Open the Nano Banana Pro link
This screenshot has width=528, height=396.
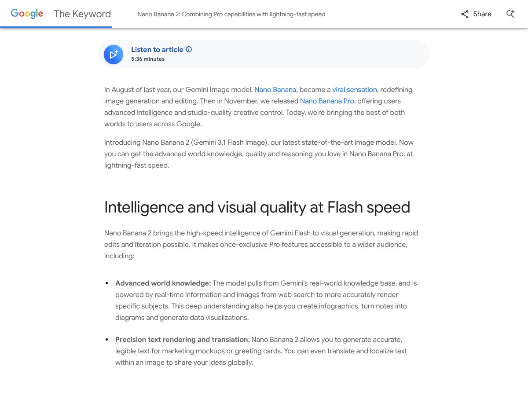(x=327, y=101)
